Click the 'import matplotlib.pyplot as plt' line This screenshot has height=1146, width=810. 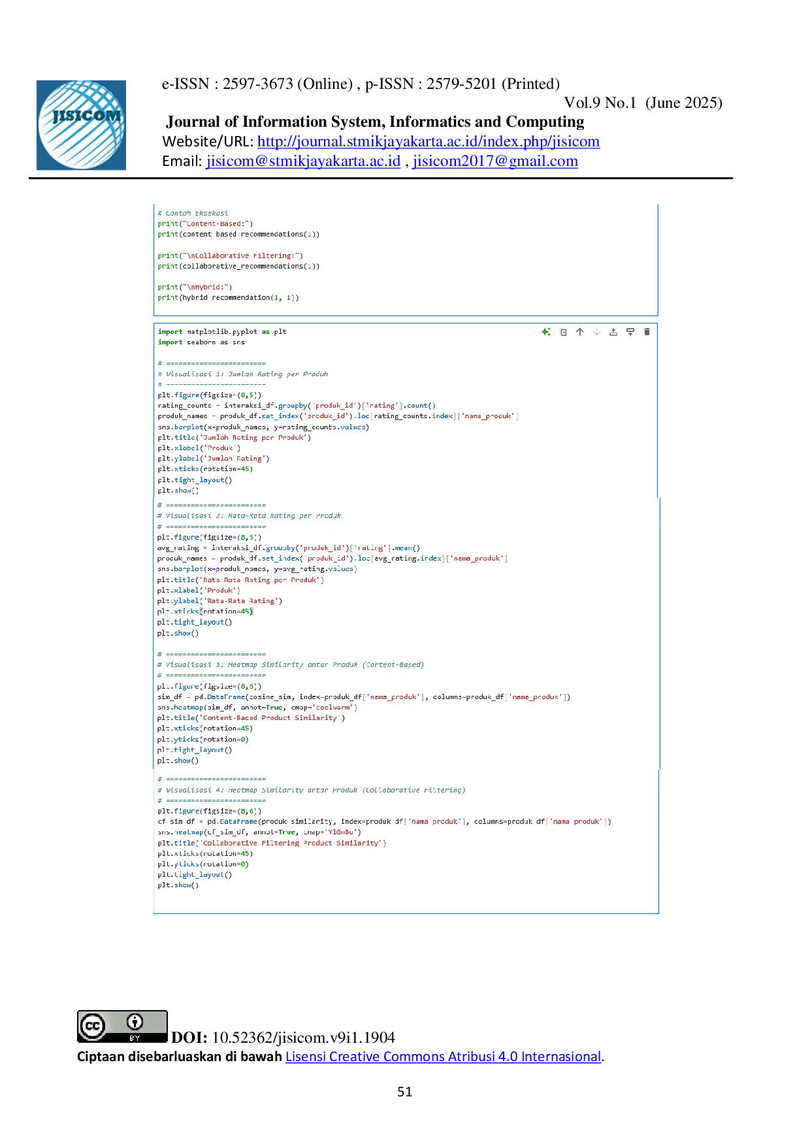[x=222, y=332]
